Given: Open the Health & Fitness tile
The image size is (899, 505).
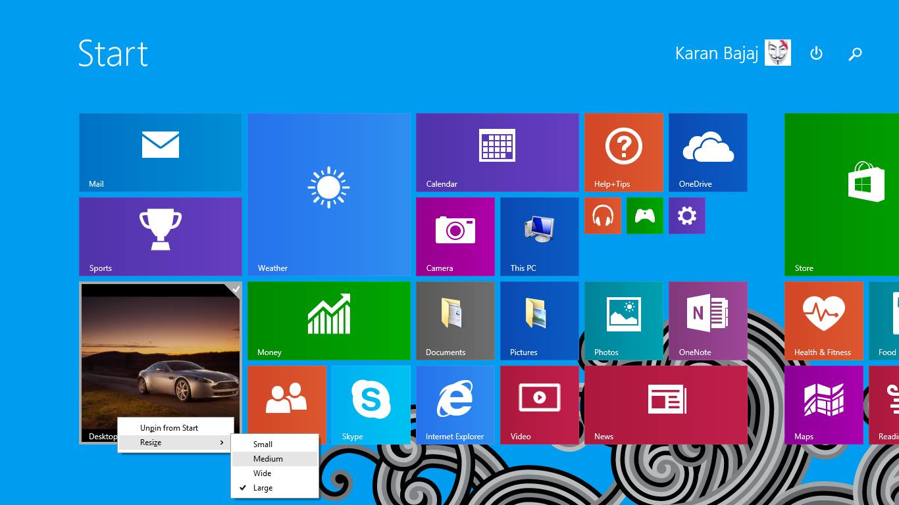Looking at the screenshot, I should pyautogui.click(x=824, y=321).
